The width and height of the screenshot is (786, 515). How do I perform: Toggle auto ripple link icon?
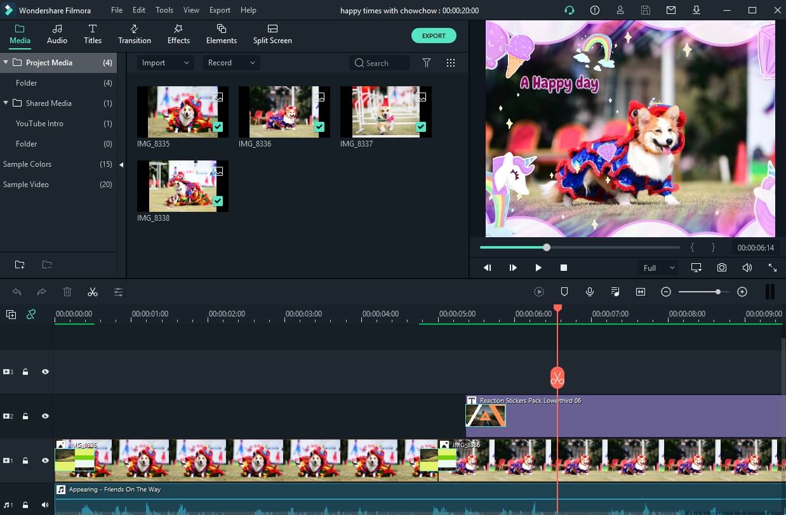coord(31,315)
